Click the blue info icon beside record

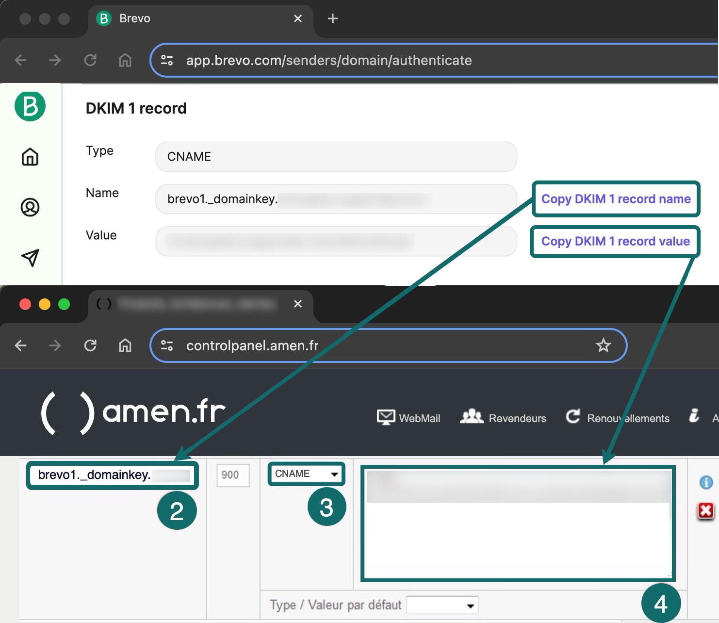[x=706, y=482]
